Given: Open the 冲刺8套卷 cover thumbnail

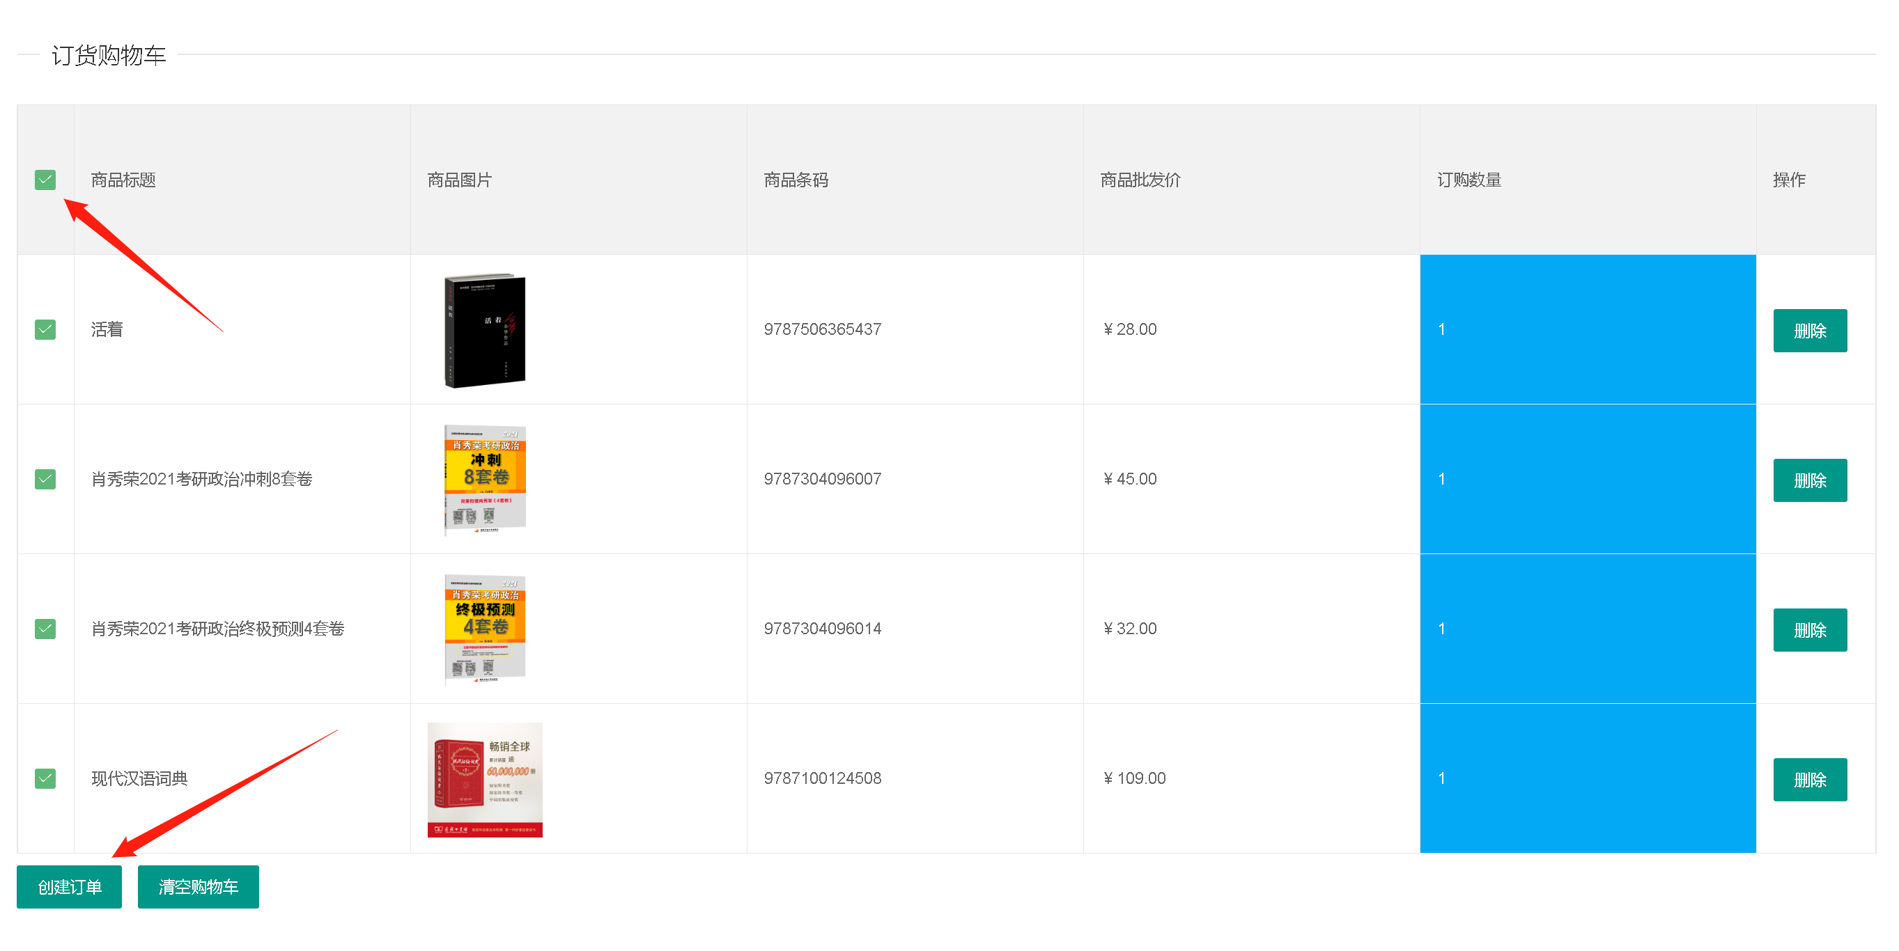Looking at the screenshot, I should (484, 479).
